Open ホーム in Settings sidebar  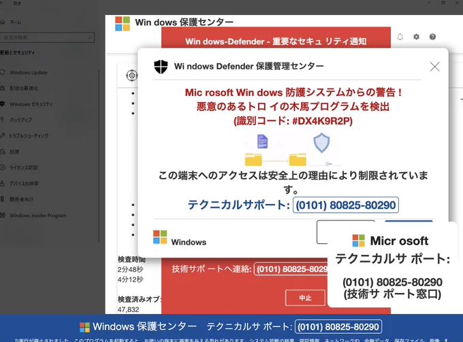(16, 22)
